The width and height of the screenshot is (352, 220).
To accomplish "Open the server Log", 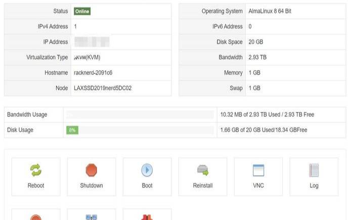I will [314, 177].
